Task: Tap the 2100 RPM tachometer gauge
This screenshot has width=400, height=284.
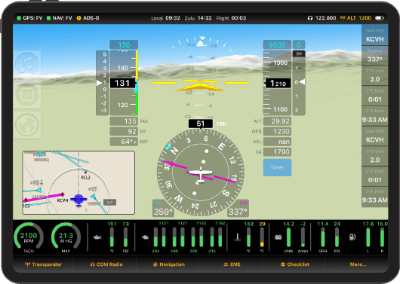Action: (x=29, y=237)
